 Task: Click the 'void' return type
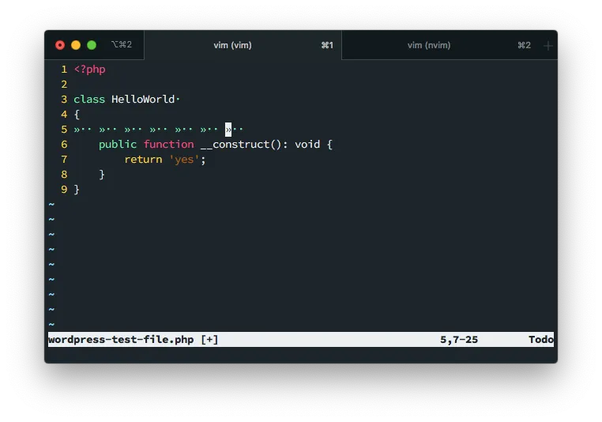point(307,145)
